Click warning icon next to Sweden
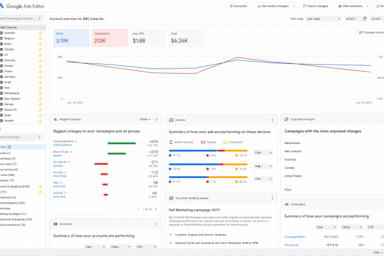Screen dimensions: 384x256 [x=40, y=120]
